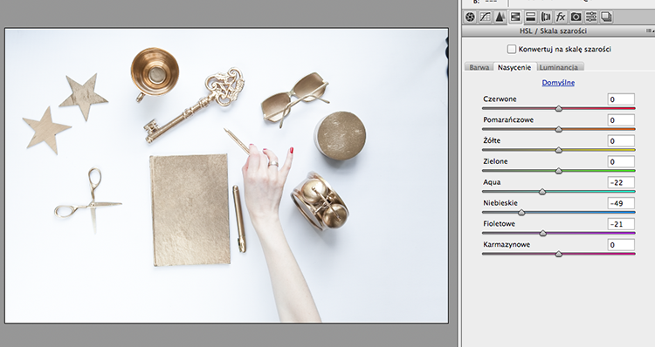Viewport: 655px width, 347px height.
Task: Open the Presets sliders panel icon
Action: coord(591,17)
